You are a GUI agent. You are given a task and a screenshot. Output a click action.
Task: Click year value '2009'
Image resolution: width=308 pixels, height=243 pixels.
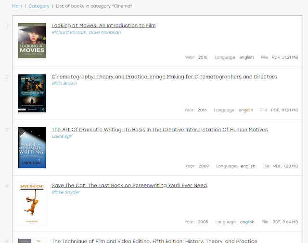pyautogui.click(x=204, y=166)
